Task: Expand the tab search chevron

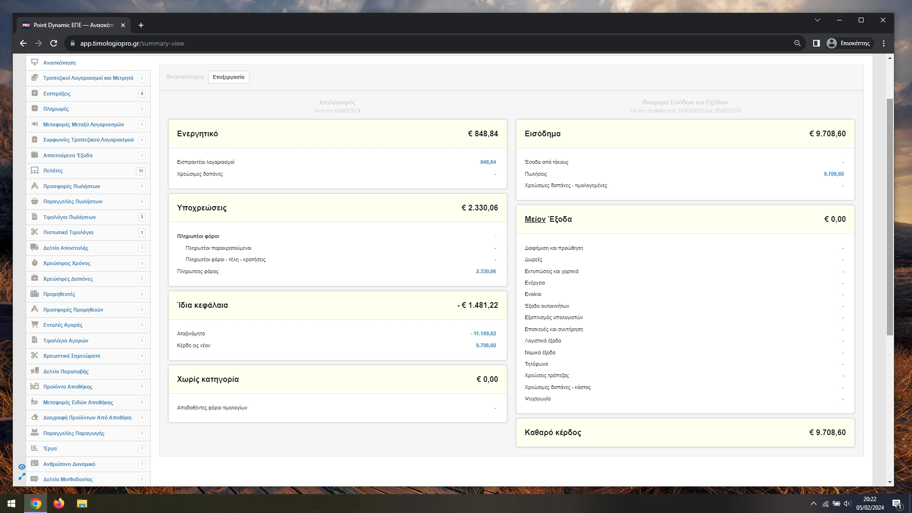Action: [x=817, y=20]
